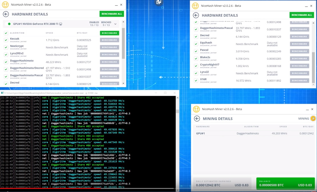Click the Blake2s speed '9.358 GH/s'

(x=242, y=59)
